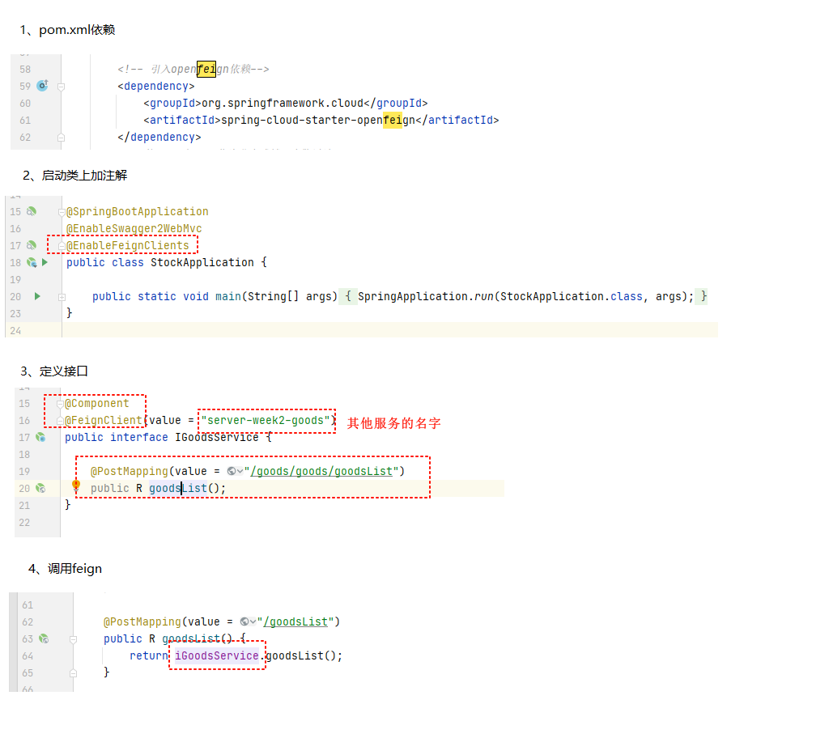Image resolution: width=829 pixels, height=738 pixels.
Task: Click the Maven gutter icon on pom line 59
Action: (43, 85)
